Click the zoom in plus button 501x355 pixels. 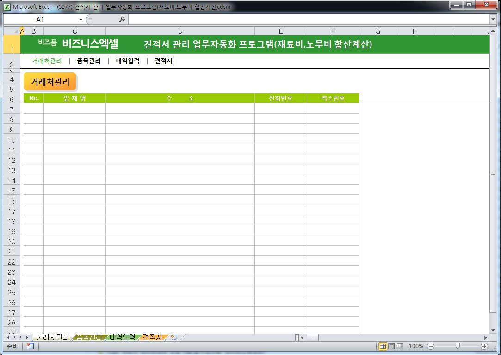pyautogui.click(x=484, y=346)
